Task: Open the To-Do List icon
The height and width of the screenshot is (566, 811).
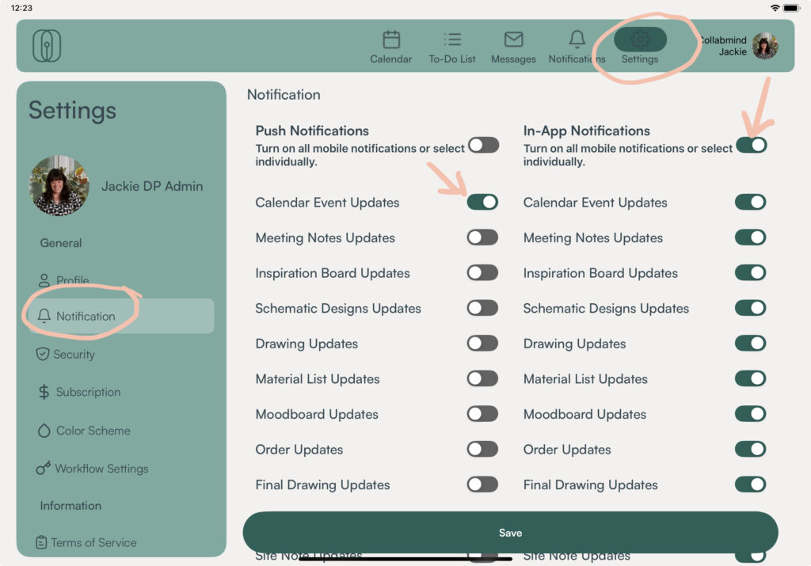Action: tap(452, 40)
